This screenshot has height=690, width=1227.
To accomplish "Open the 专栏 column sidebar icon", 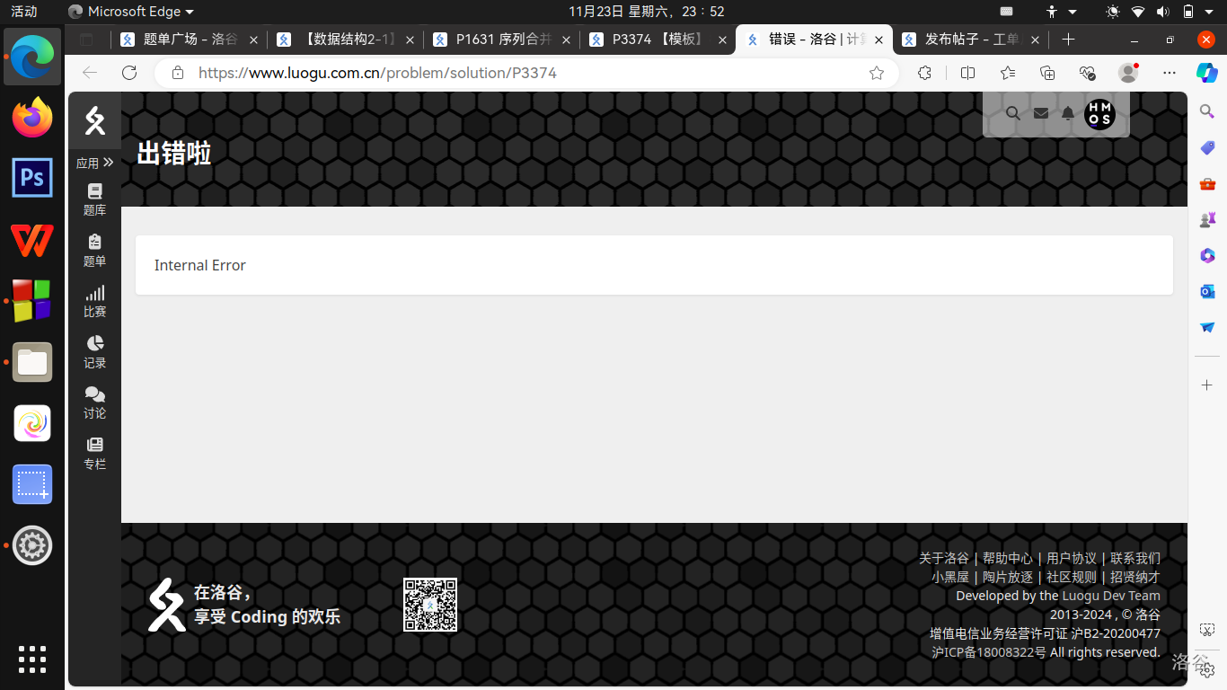I will tap(94, 454).
